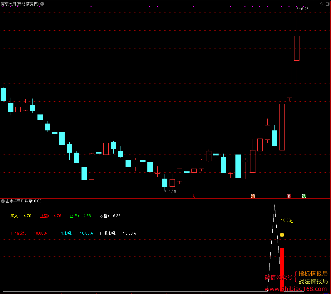
Task: Click the 止损: label
Action: 75,216
